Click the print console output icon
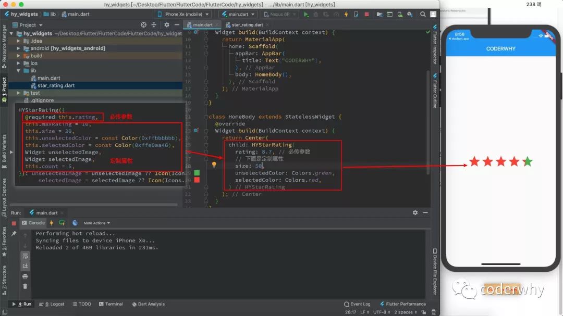563x316 pixels. click(x=25, y=276)
